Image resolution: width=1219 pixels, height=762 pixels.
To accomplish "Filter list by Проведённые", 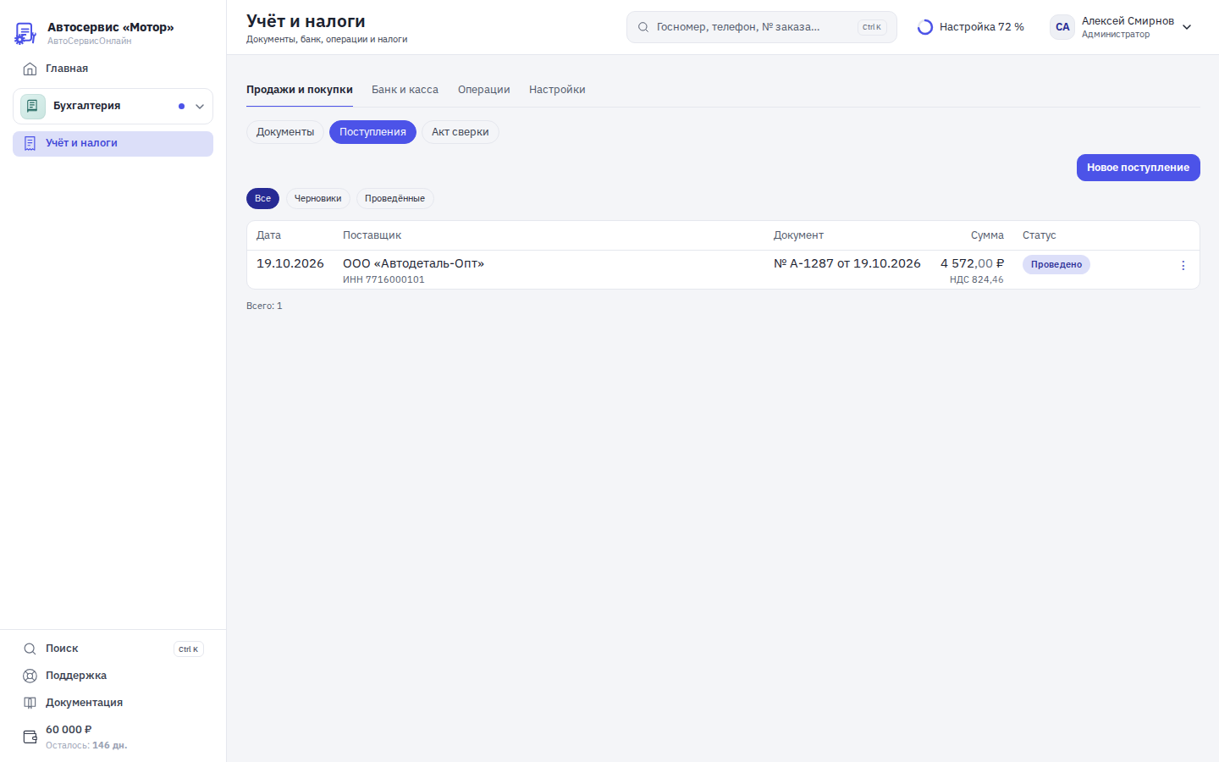I will (394, 198).
